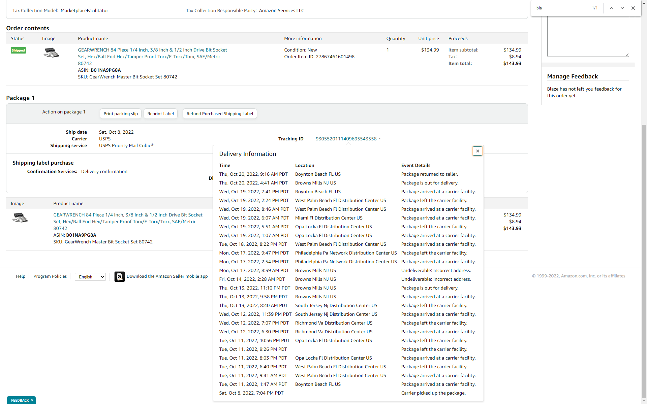Open the Help footer link
The width and height of the screenshot is (647, 404).
[x=21, y=276]
